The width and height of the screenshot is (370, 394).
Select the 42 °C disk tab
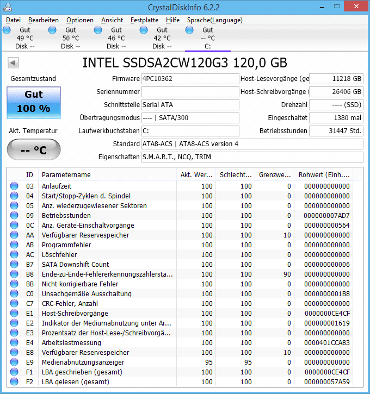(162, 38)
